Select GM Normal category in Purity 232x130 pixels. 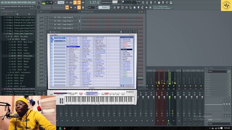[x=127, y=39]
